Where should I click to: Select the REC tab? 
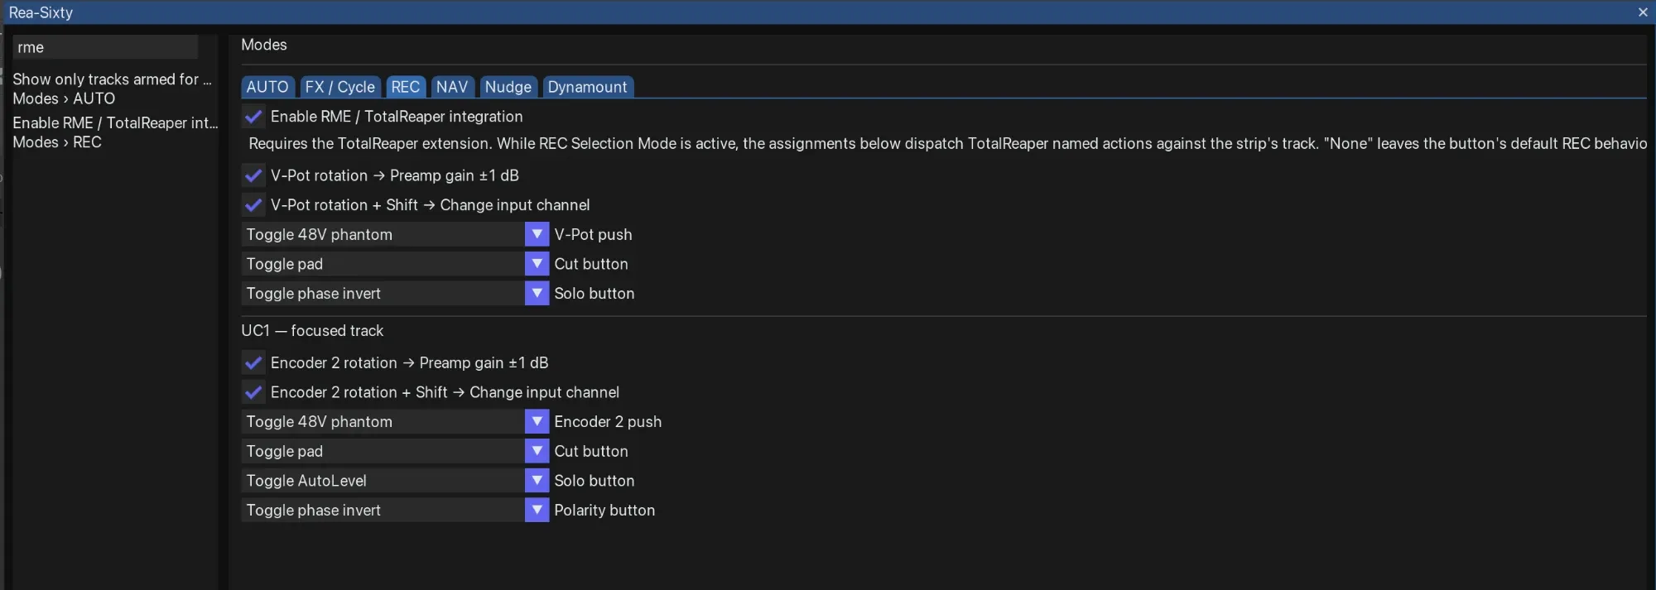pos(406,87)
